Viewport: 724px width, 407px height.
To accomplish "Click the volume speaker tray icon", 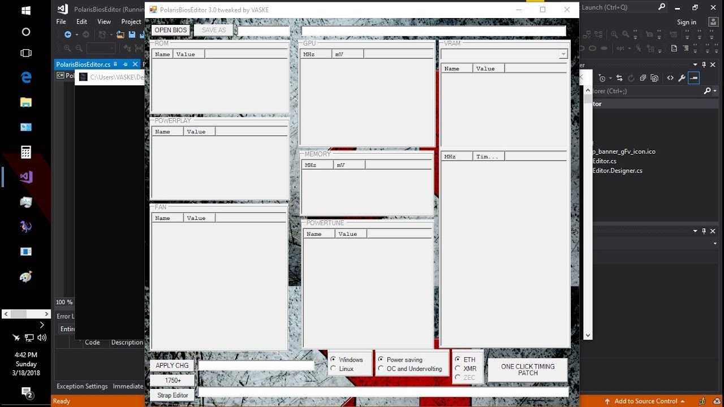I will point(42,338).
